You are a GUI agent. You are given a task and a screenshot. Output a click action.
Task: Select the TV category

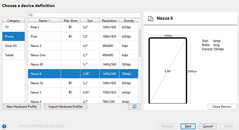(13, 27)
